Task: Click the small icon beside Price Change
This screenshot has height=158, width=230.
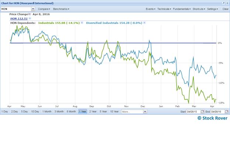Action: click(x=29, y=14)
